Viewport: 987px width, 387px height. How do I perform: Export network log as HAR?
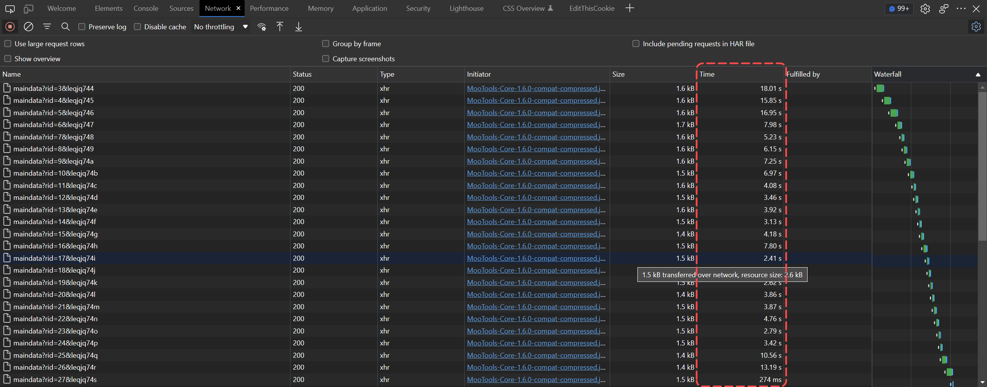click(x=298, y=27)
